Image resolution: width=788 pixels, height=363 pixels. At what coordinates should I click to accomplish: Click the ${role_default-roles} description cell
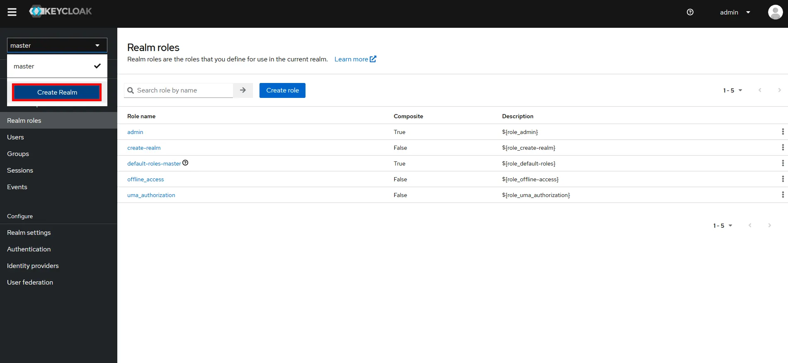pos(529,163)
